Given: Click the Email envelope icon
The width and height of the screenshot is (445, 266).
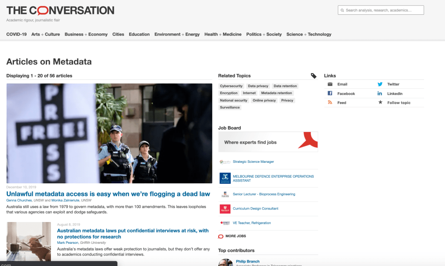Looking at the screenshot, I should (330, 84).
